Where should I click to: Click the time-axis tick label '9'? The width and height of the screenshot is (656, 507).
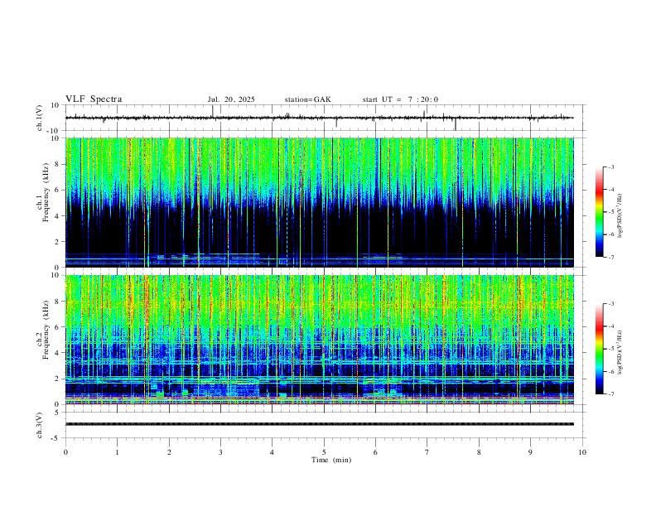point(530,452)
